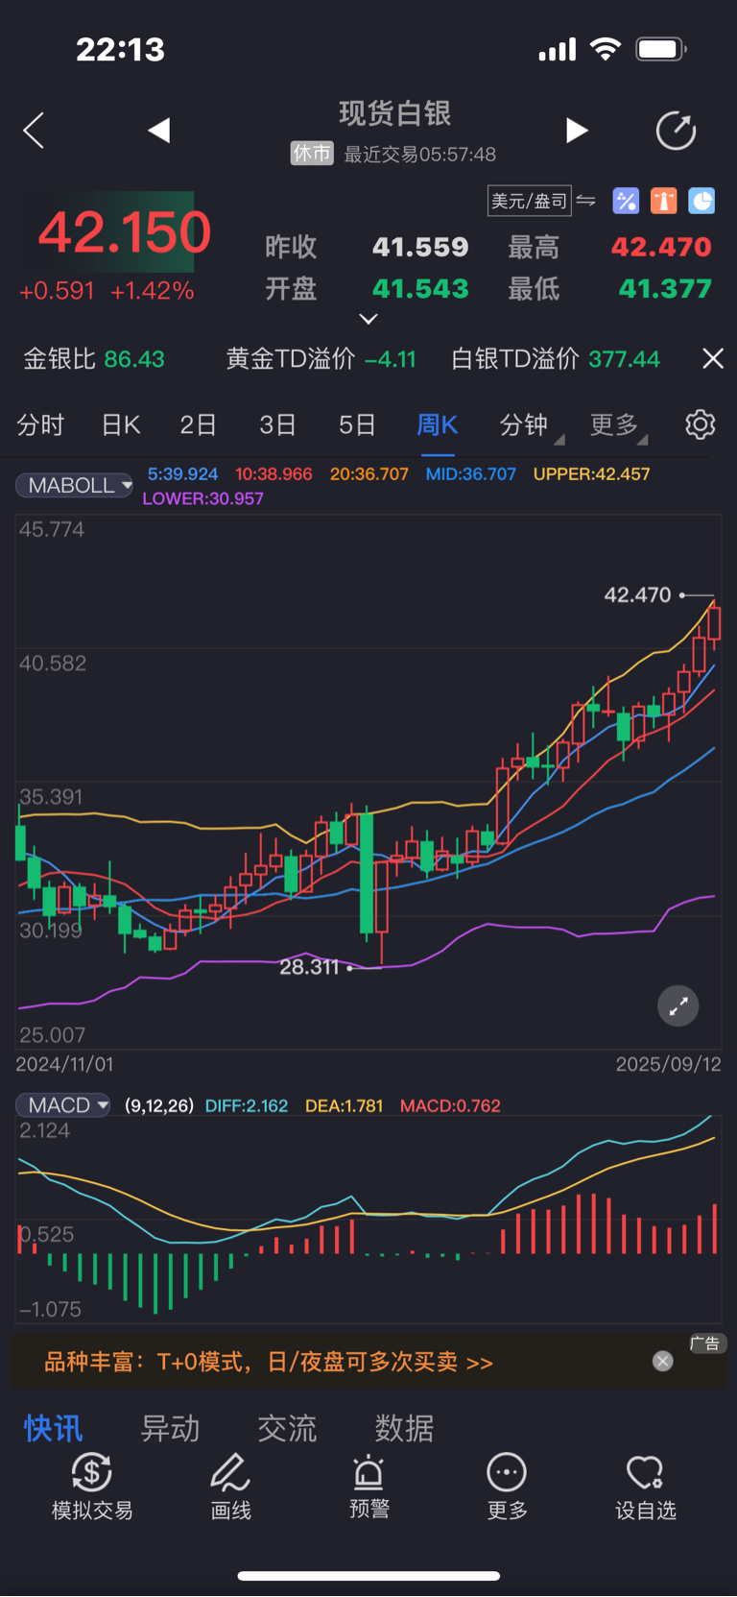Tap the UPPER:42.457 indicator value
Screen dimensions: 737x1597
tap(591, 473)
